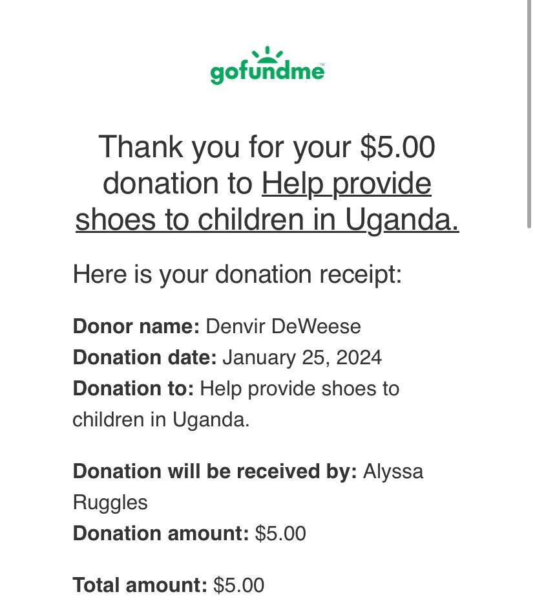
Task: Click the $5.00 amount in the heading
Action: coord(397,147)
